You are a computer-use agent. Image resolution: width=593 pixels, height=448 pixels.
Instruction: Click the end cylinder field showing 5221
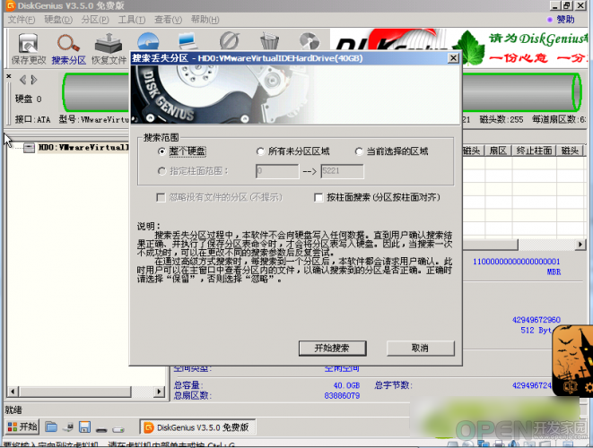[343, 171]
